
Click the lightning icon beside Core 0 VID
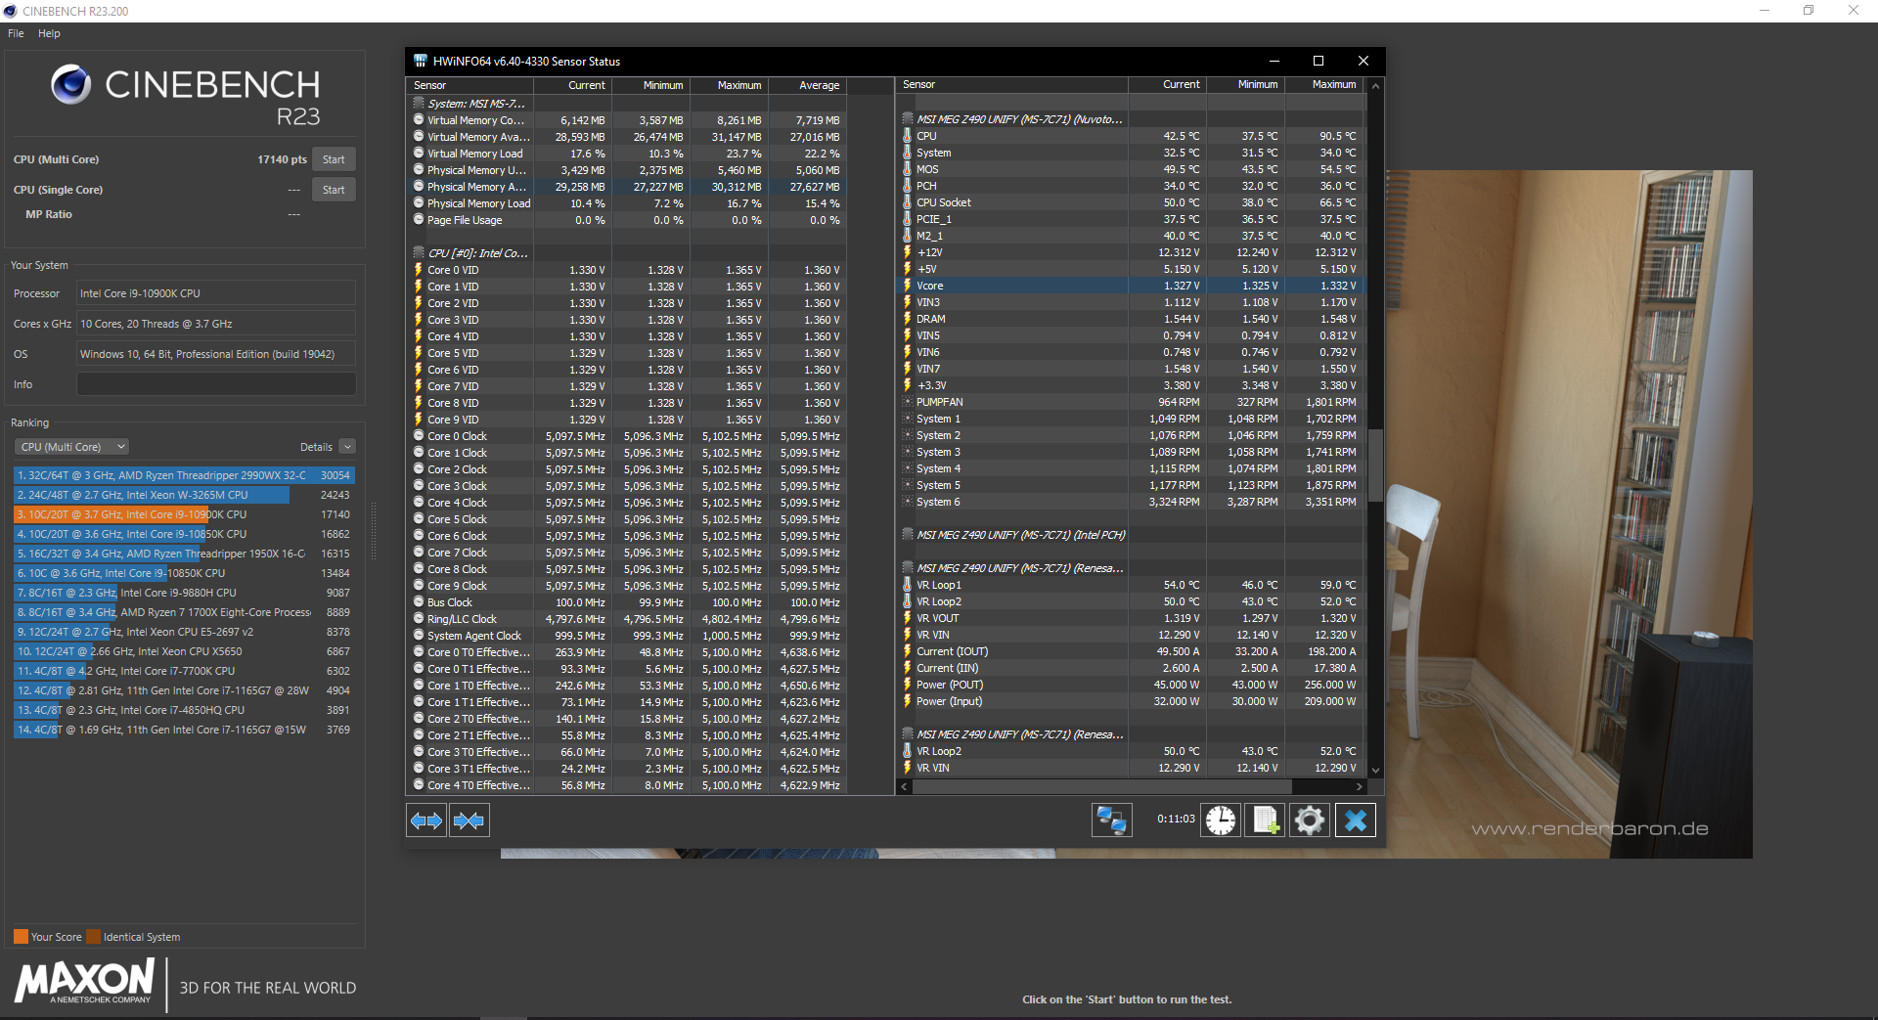(x=419, y=270)
